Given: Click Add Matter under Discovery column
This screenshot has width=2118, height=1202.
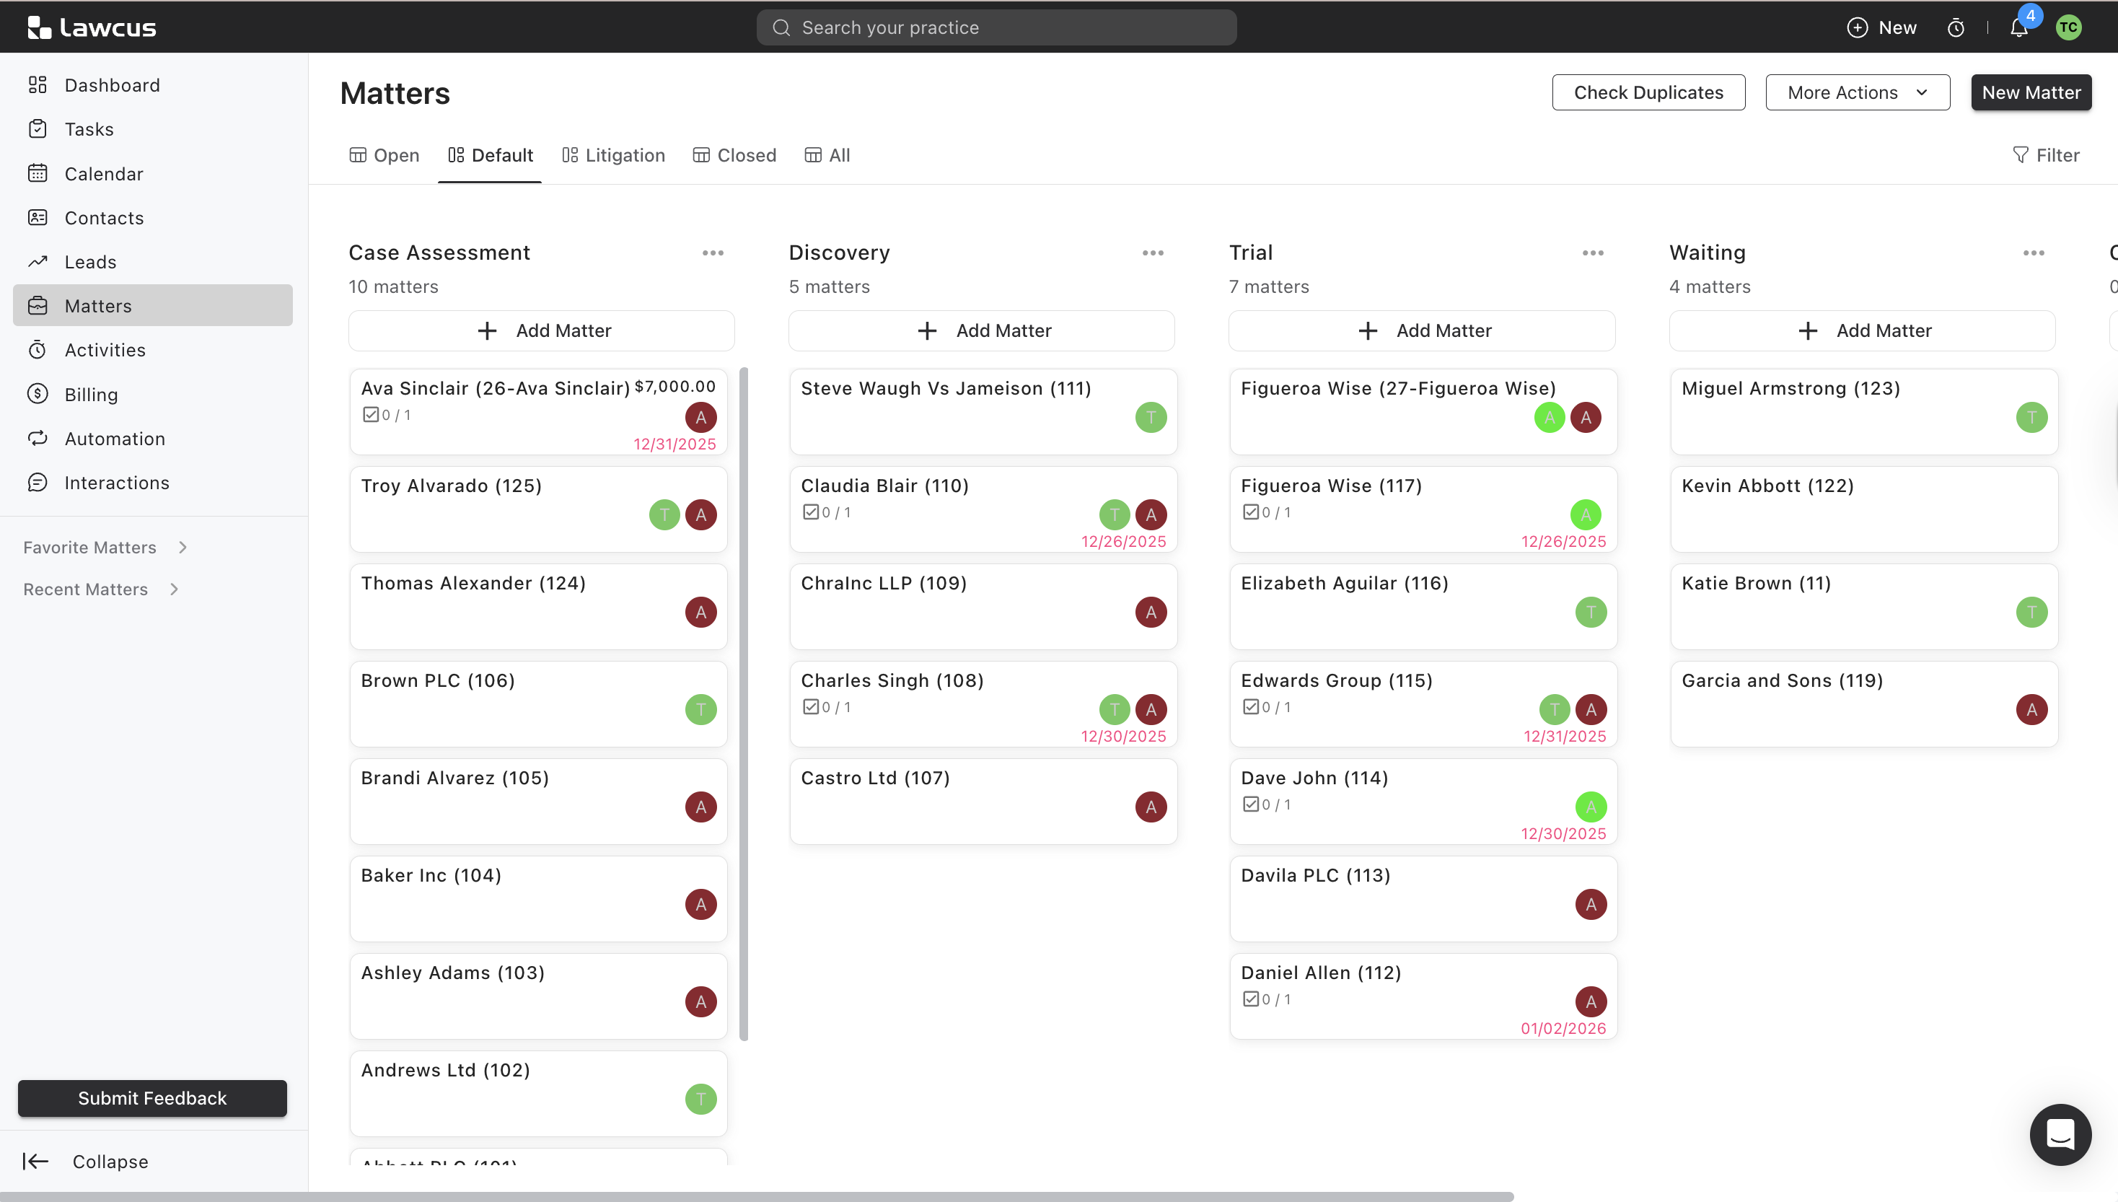Looking at the screenshot, I should click(x=981, y=330).
